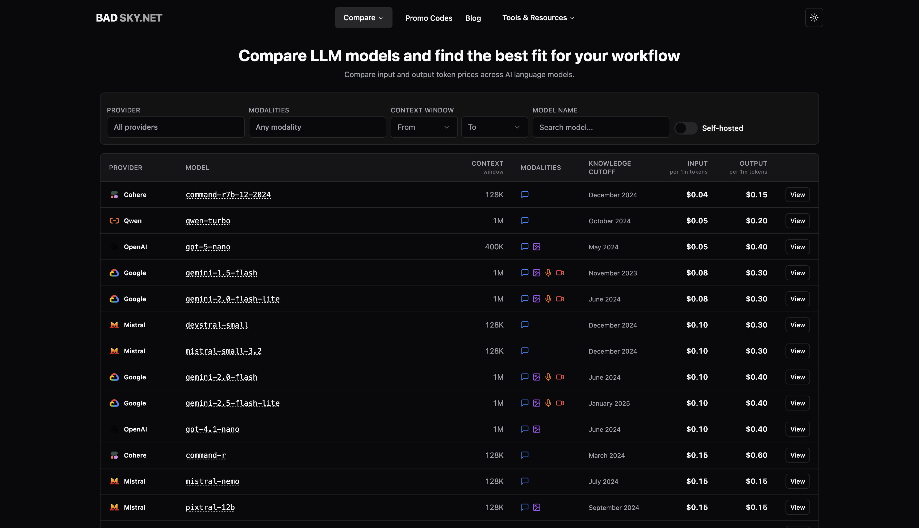This screenshot has width=919, height=528.
Task: Click the image icon for pixtral-12b
Action: (x=536, y=507)
